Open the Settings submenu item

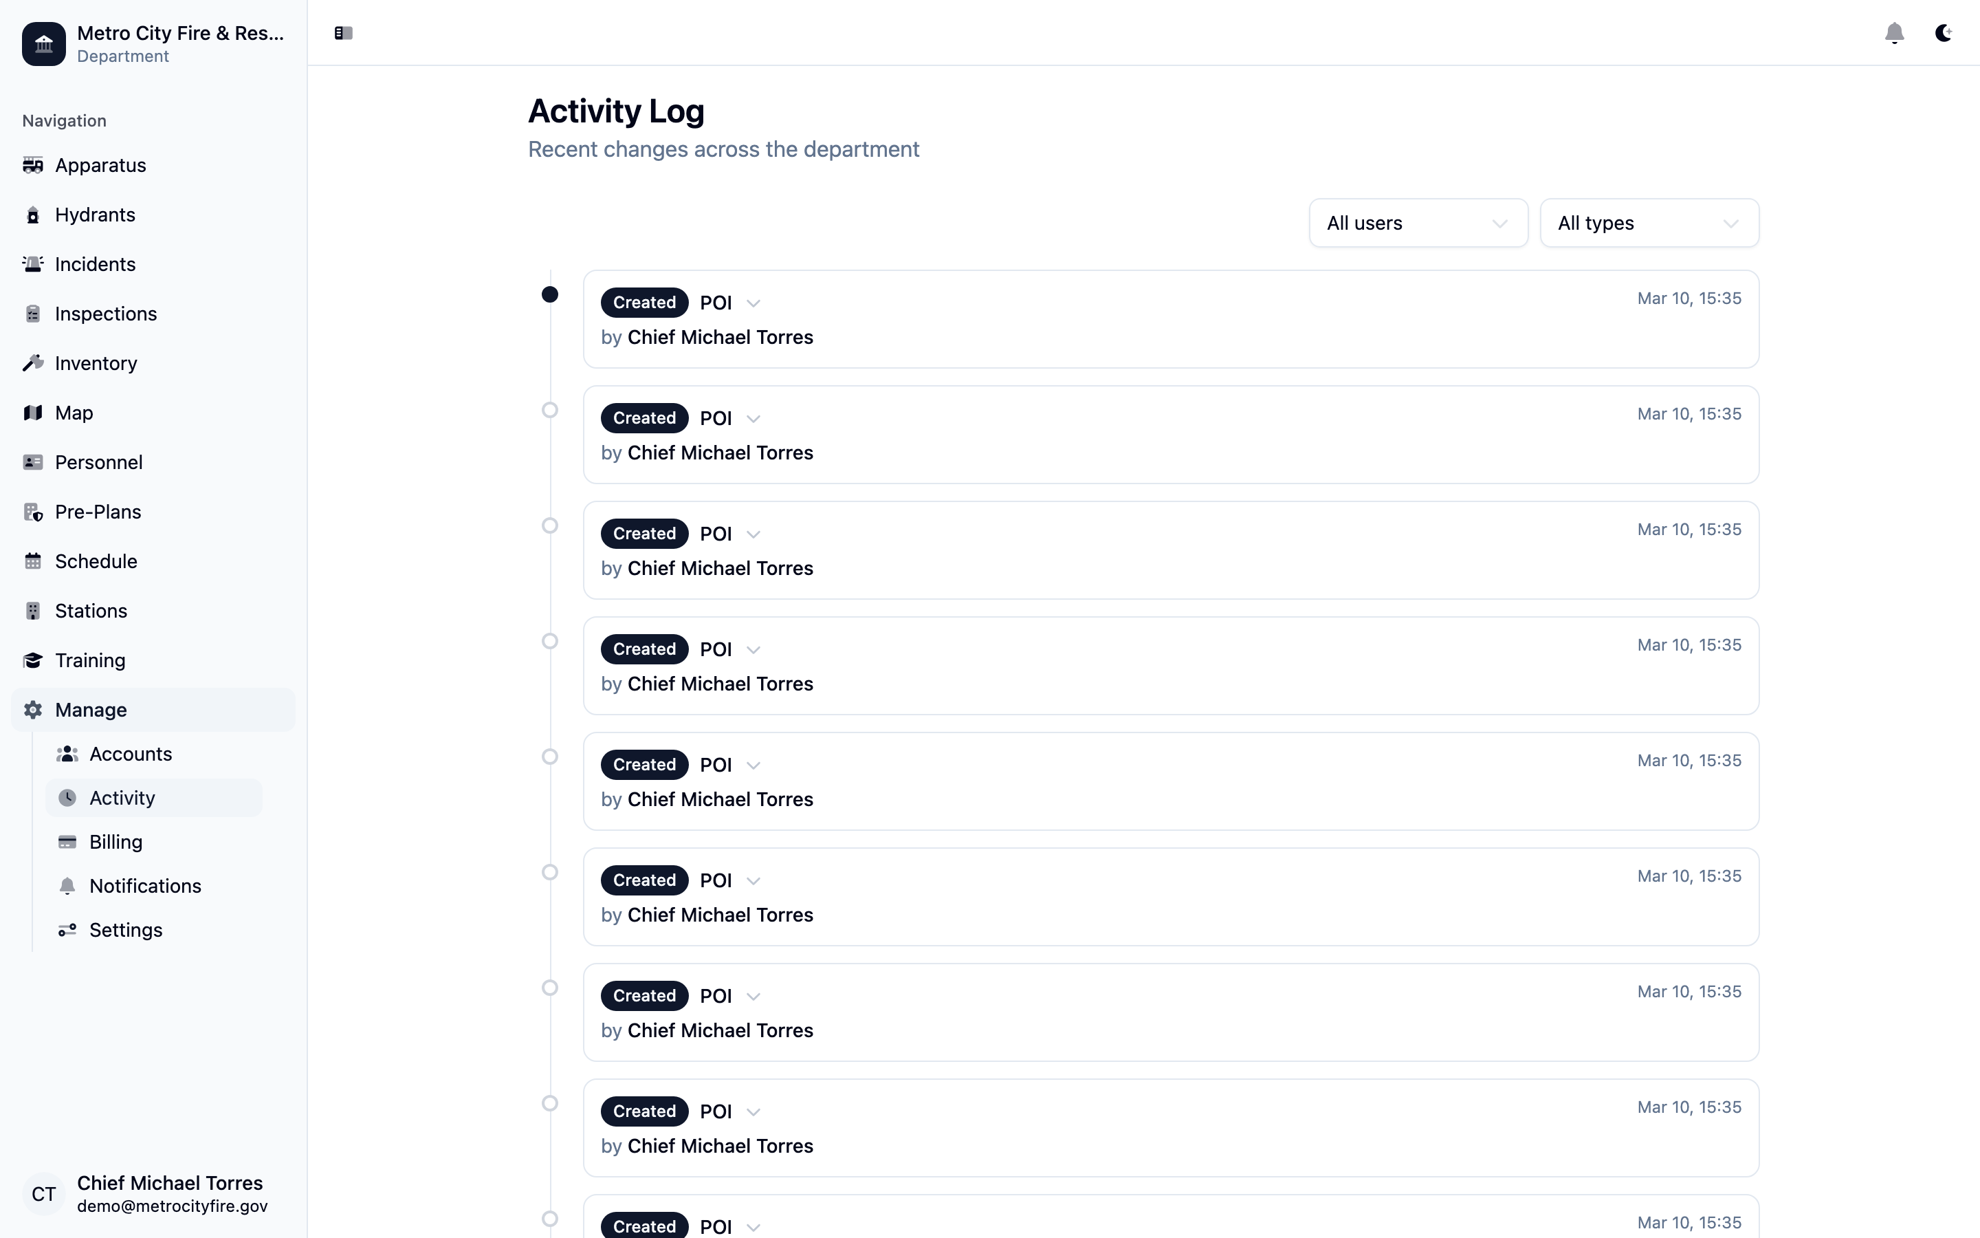[x=126, y=930]
